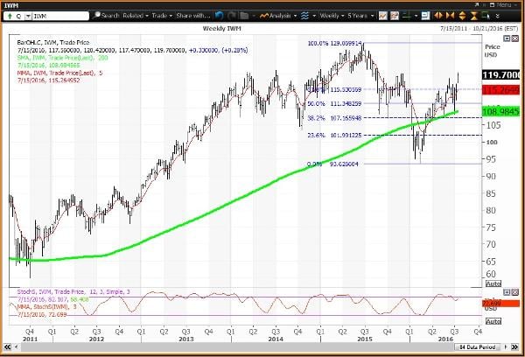This screenshot has height=357, width=525.
Task: Open the Trade dropdown menu
Action: [162, 16]
